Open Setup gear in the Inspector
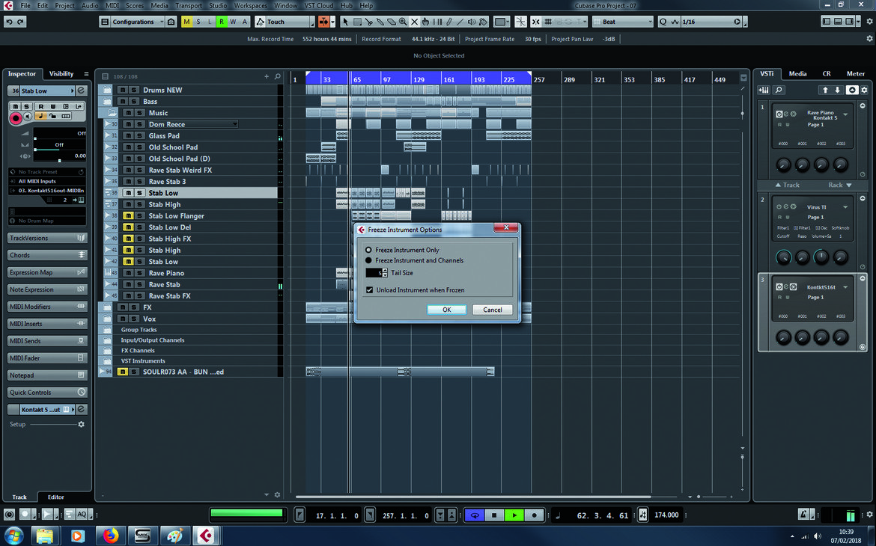 (x=81, y=424)
